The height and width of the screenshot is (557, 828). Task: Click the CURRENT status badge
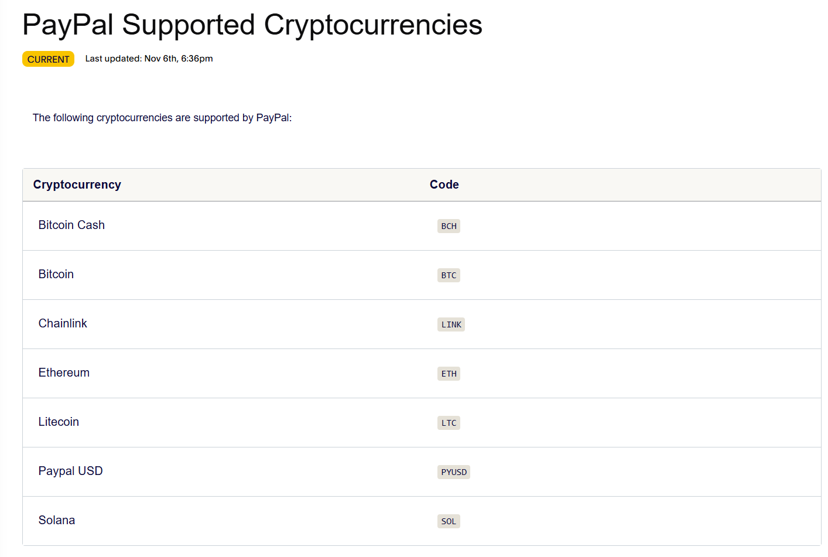tap(48, 59)
